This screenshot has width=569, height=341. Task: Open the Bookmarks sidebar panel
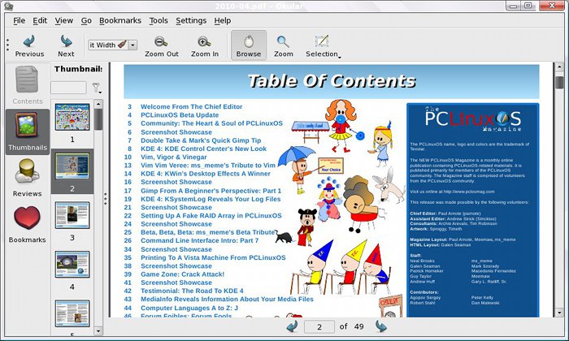[x=28, y=224]
